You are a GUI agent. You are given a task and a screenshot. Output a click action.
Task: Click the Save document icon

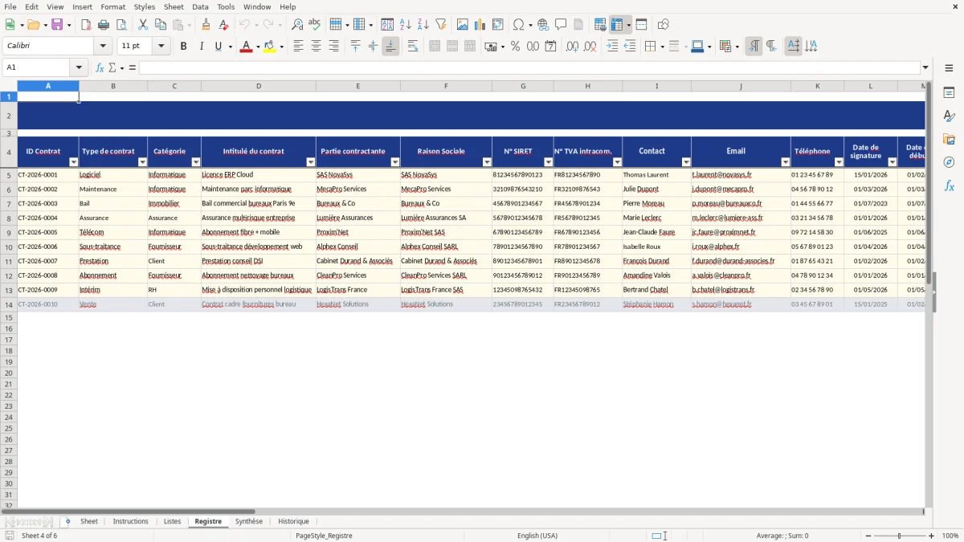tap(57, 25)
